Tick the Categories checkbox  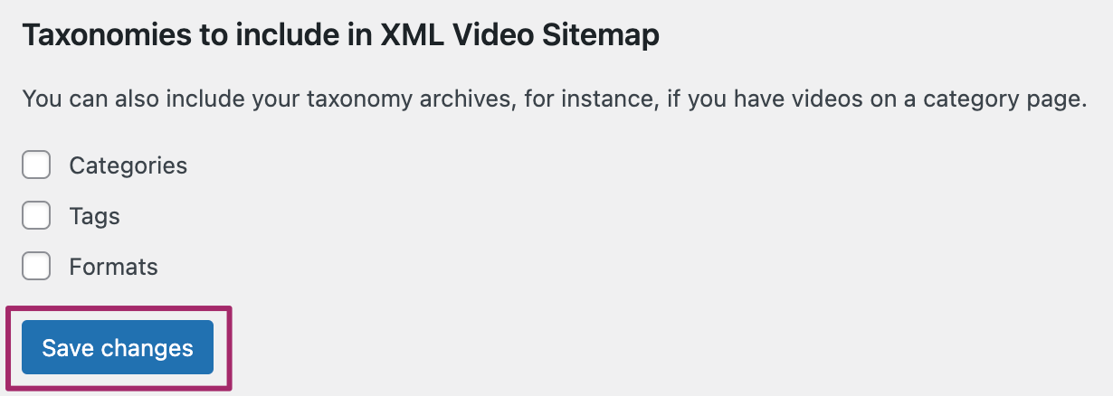point(36,165)
